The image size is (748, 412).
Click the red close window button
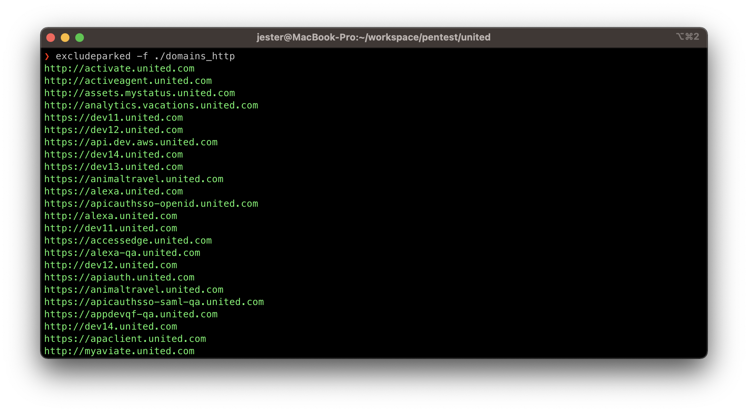click(51, 38)
